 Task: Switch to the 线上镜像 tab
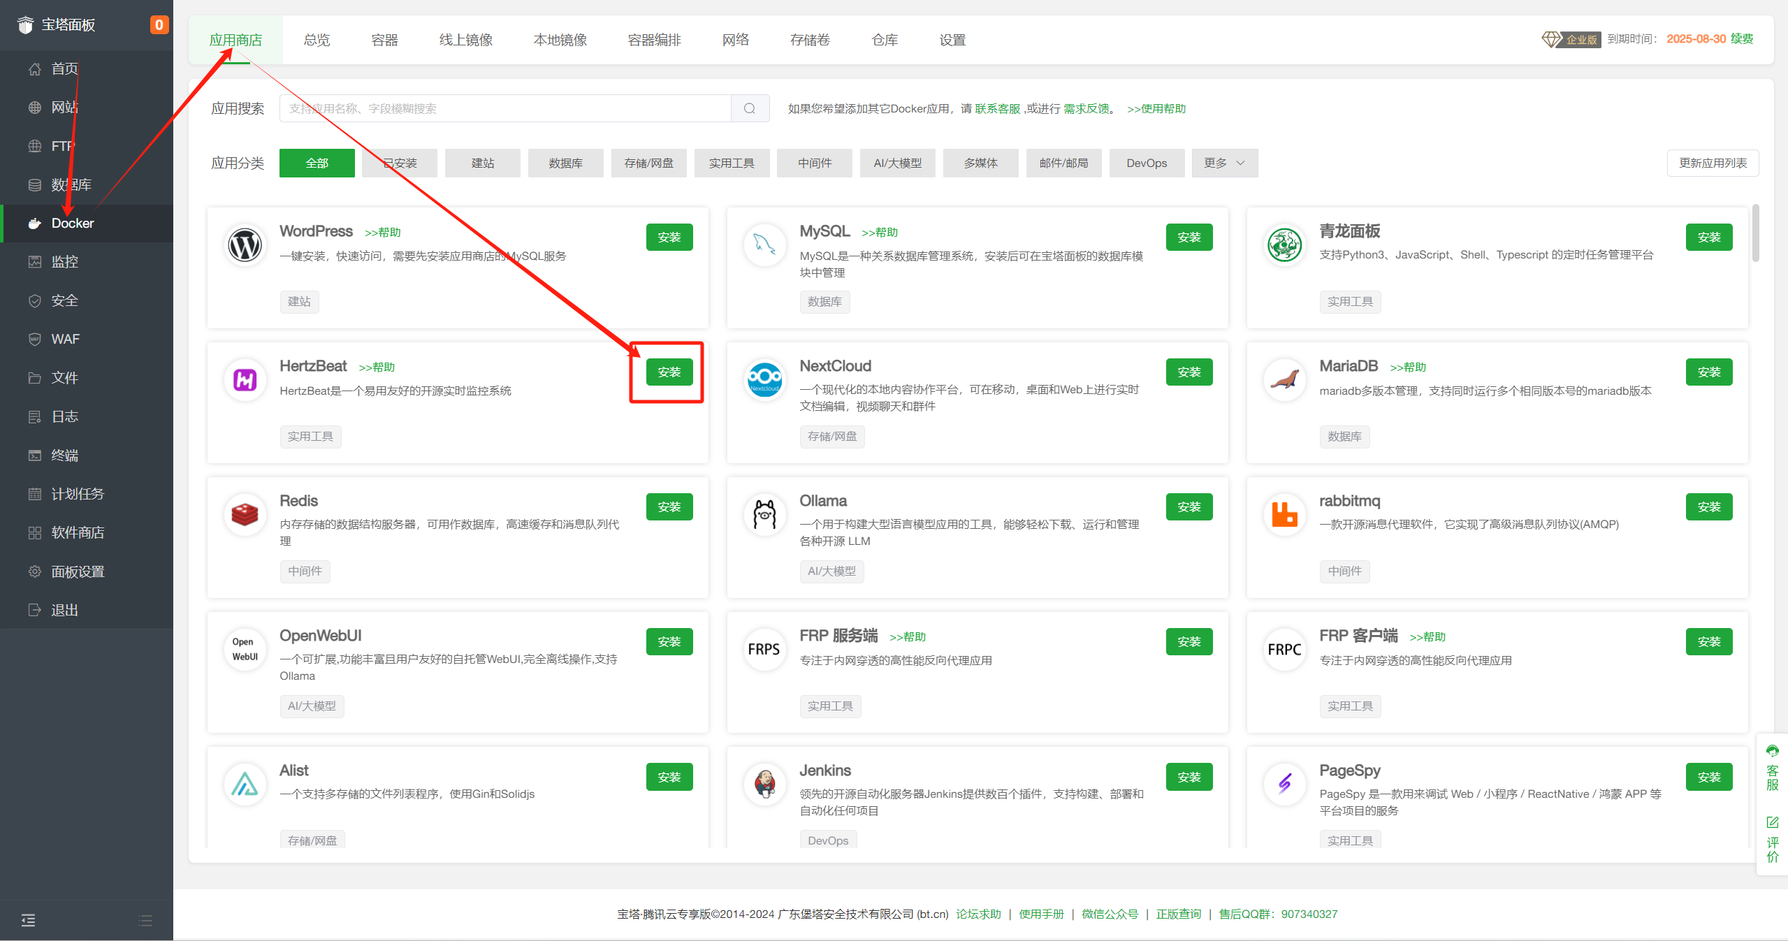[x=466, y=40]
